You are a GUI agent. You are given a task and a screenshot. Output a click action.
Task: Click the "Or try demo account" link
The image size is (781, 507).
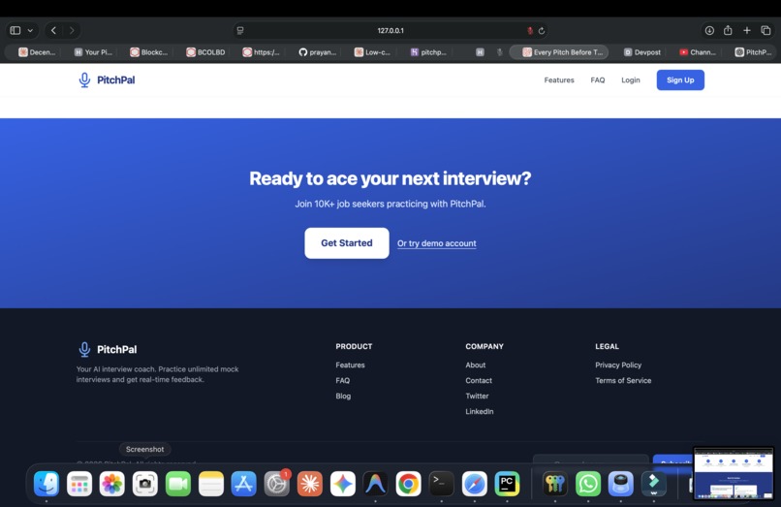[437, 243]
